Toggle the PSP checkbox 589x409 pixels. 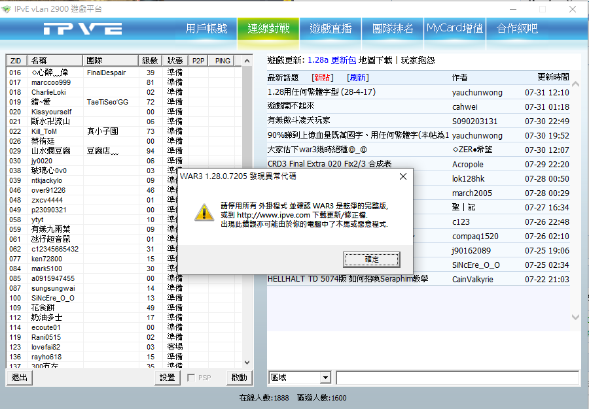pos(191,378)
